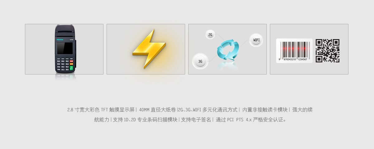Click the POS terminal black display screen
The image size is (374, 149).
tap(65, 48)
